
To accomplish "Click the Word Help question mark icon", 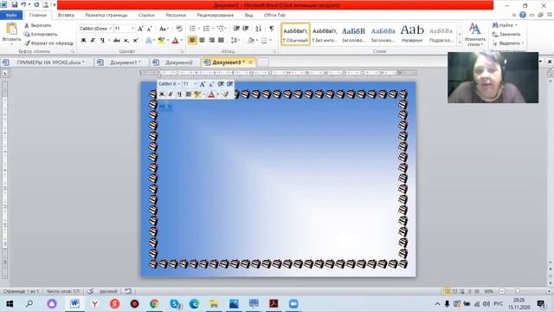I will pos(523,15).
